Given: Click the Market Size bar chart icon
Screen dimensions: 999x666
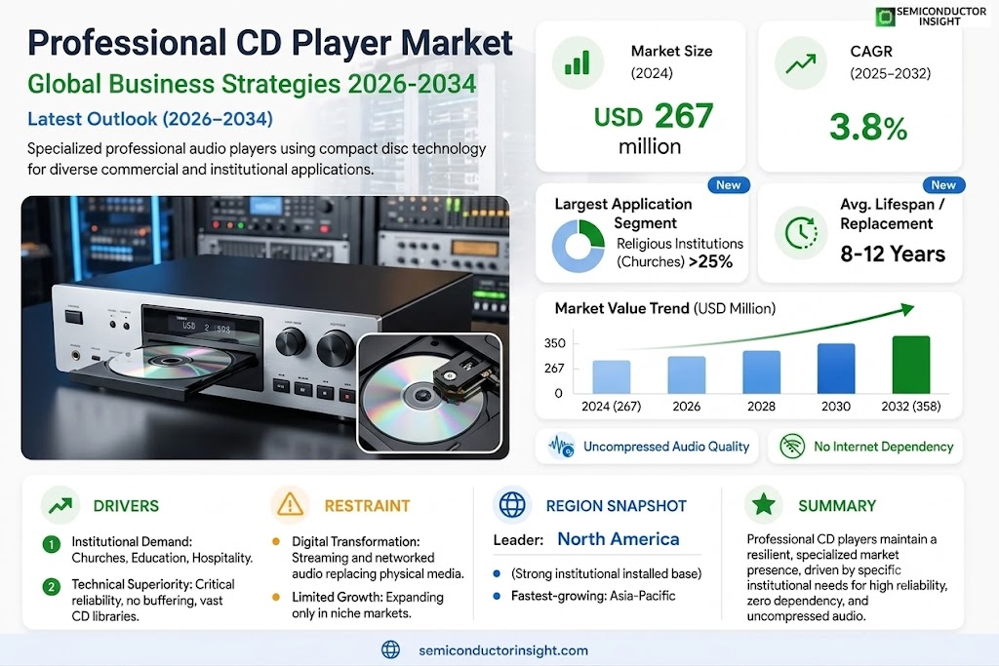Looking at the screenshot, I should point(578,63).
